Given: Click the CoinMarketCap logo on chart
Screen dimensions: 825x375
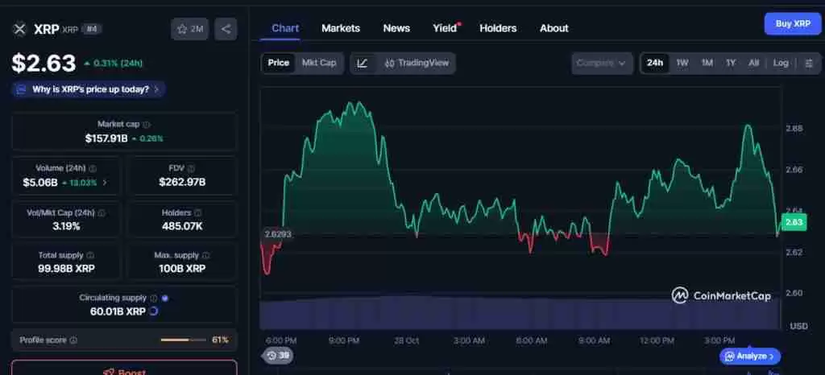Looking at the screenshot, I should [721, 295].
